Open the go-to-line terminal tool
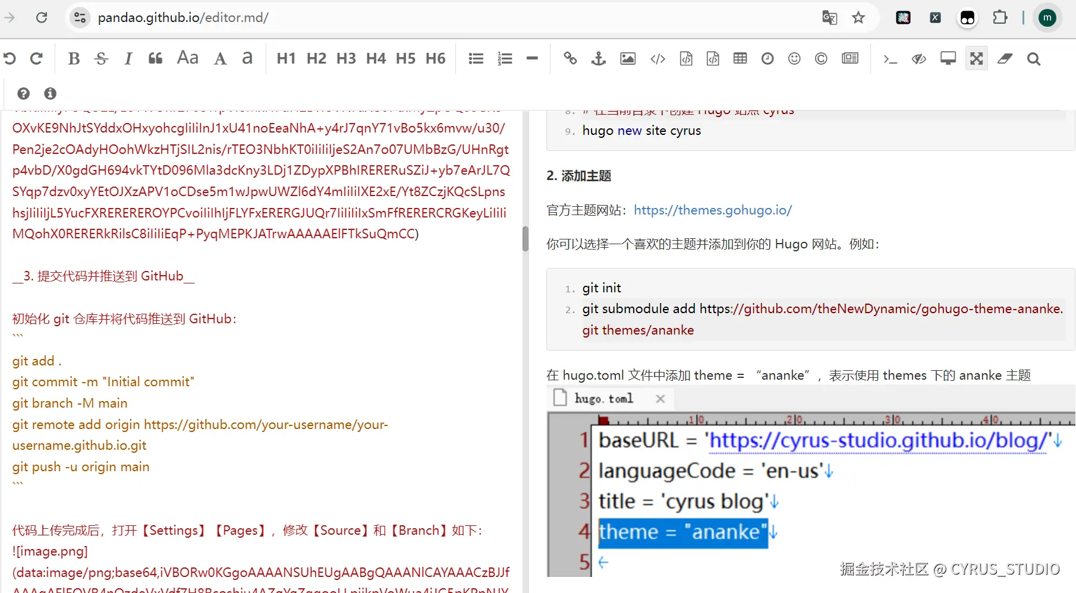 coord(890,58)
